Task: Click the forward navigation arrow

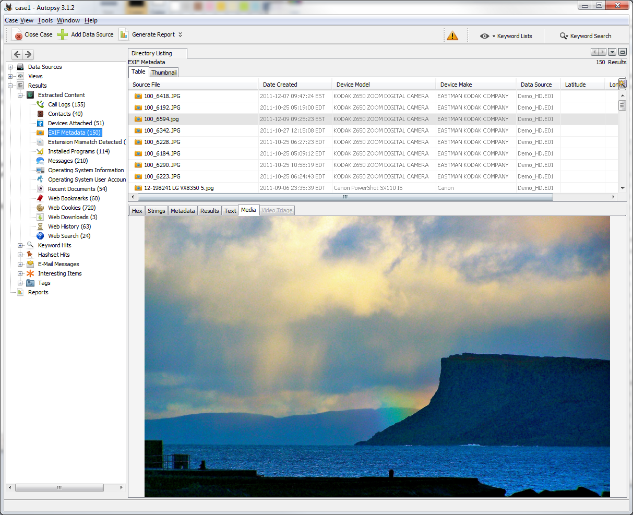Action: (28, 54)
